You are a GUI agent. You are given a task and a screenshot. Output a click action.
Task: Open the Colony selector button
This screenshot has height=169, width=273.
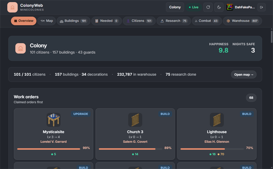click(x=175, y=7)
